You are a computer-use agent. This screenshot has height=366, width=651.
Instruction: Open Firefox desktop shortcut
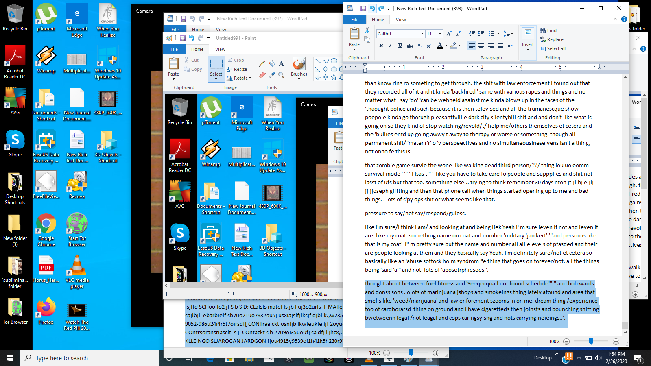point(46,311)
